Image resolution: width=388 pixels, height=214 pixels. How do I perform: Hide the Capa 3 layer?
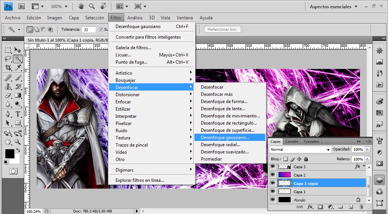[x=272, y=167]
